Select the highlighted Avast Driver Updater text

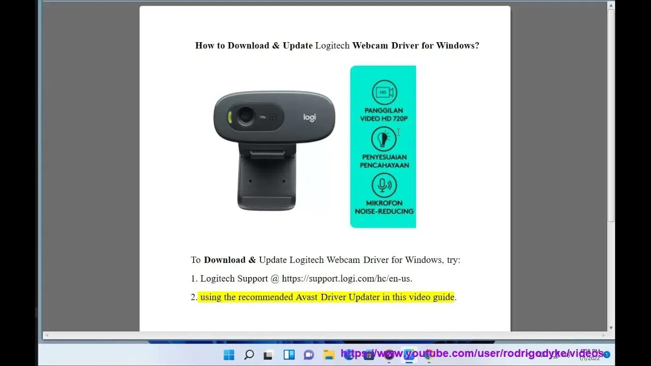[x=327, y=297]
